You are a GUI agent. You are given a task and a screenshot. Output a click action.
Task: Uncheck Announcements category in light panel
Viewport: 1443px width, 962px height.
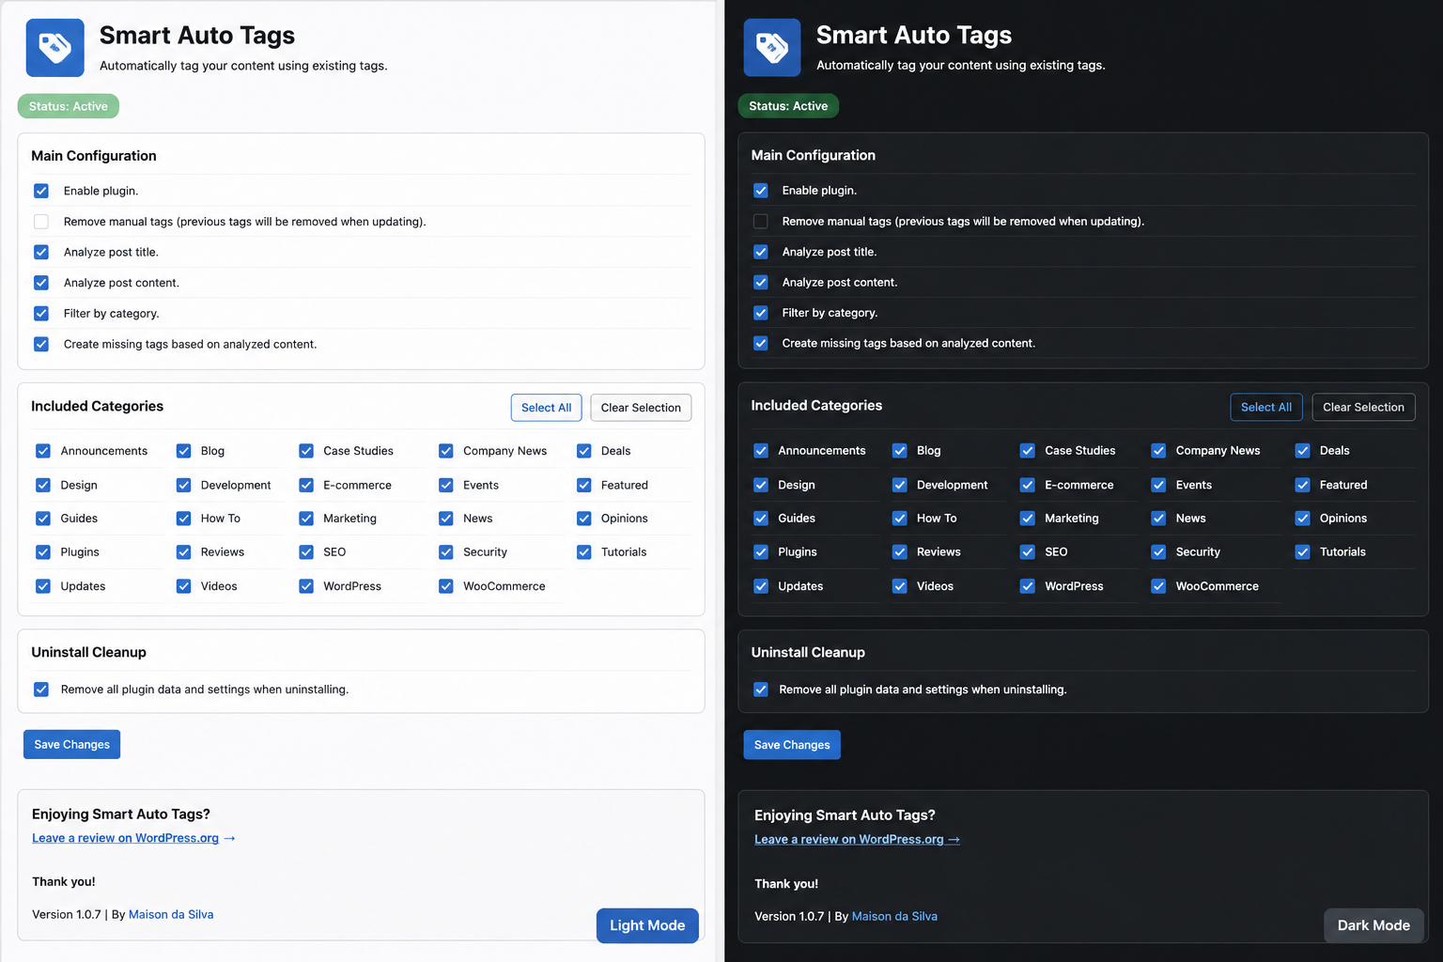click(x=43, y=451)
